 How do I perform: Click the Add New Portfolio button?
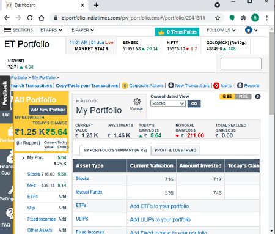coord(48,110)
